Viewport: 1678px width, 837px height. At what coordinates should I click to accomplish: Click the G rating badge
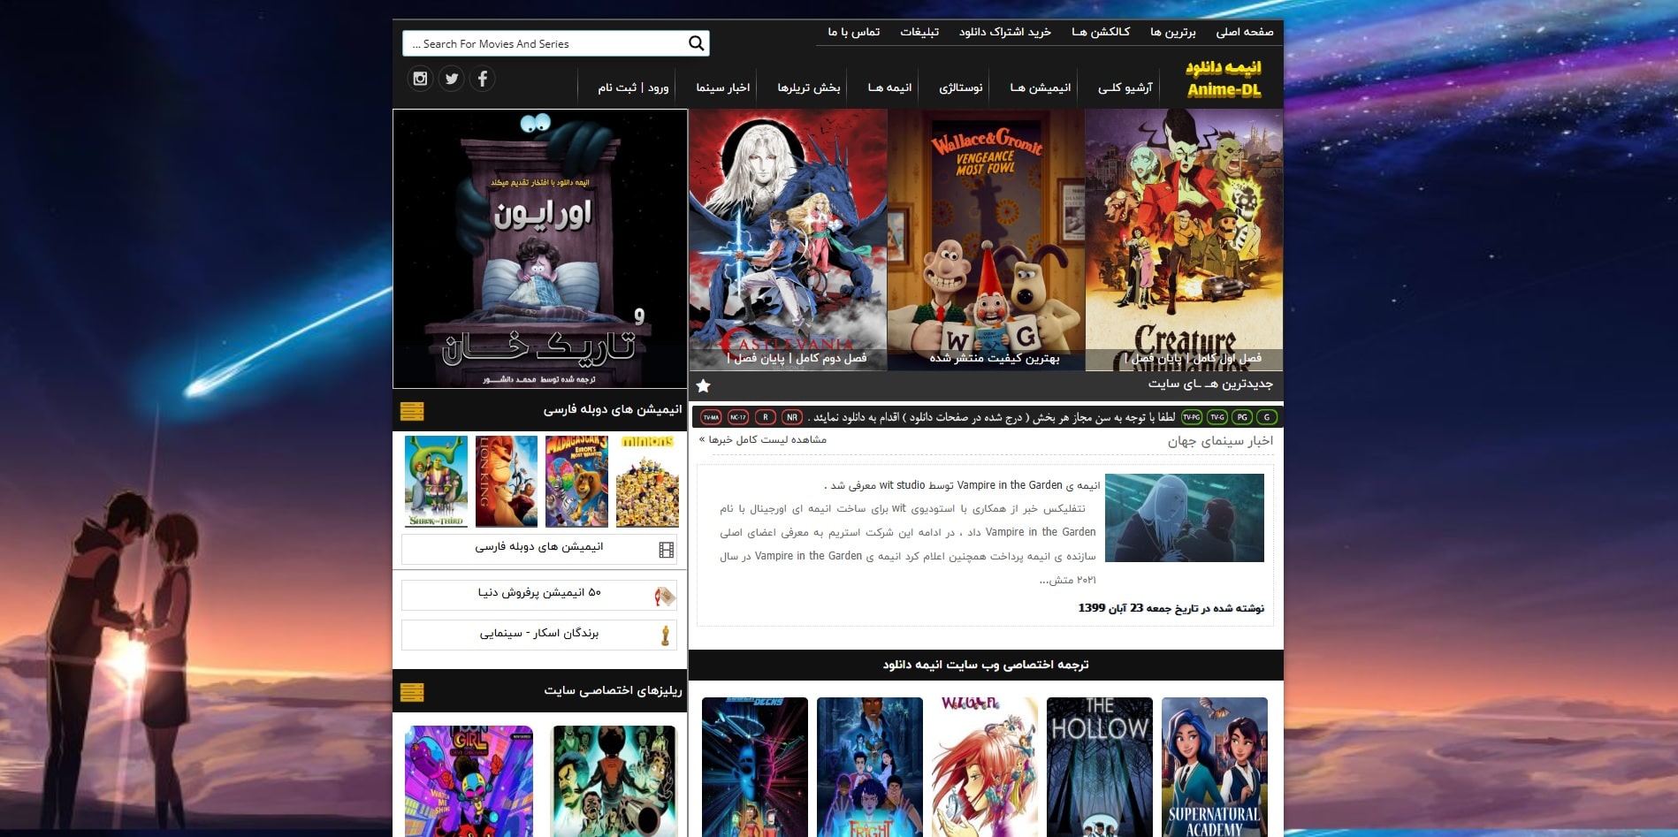pyautogui.click(x=1267, y=417)
